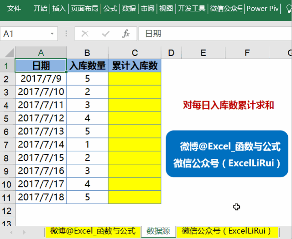Open the 审阅 ribbon tab
Screen dimensions: 292x239
pos(147,9)
